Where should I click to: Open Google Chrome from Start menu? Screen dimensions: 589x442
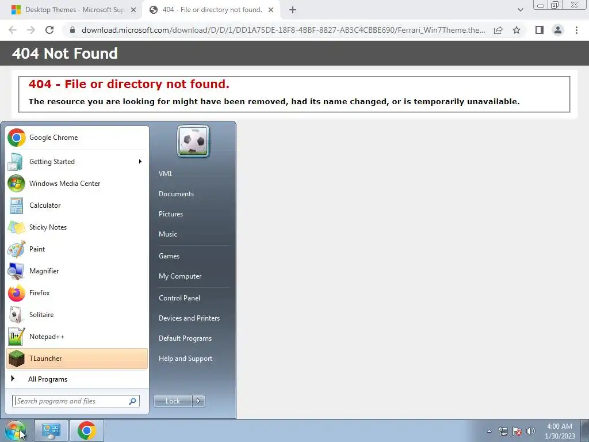(x=77, y=138)
